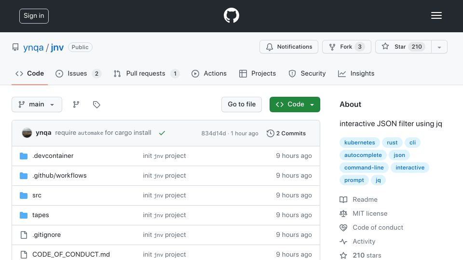Switch to the Issues tab
This screenshot has width=463, height=260.
78,73
